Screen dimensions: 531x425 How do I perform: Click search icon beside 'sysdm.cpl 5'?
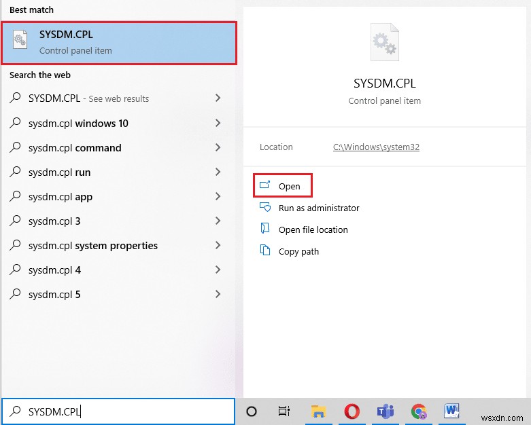click(15, 293)
